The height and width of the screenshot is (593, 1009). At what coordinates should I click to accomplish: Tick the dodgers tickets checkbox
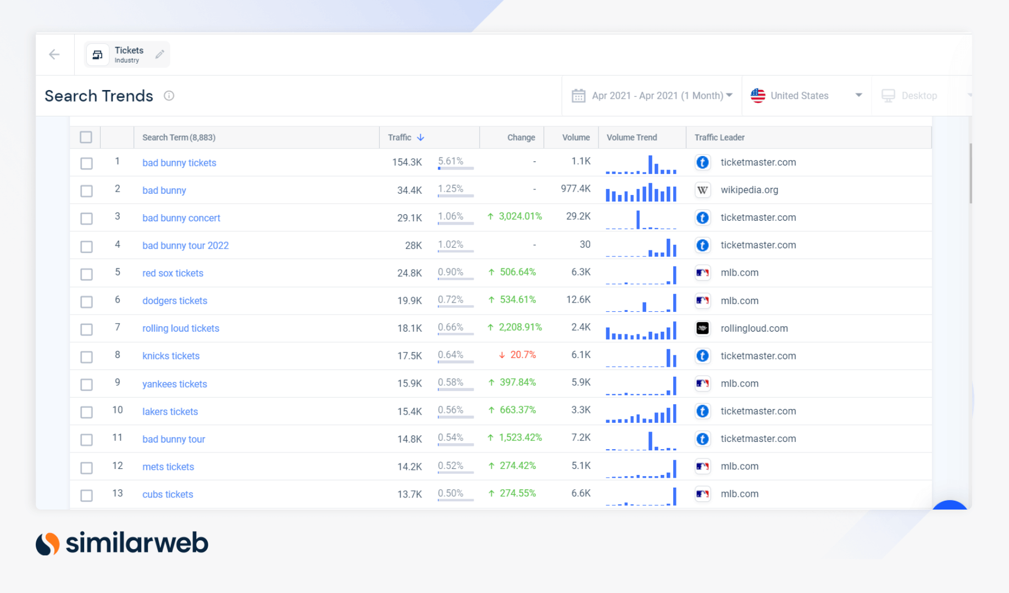[86, 301]
